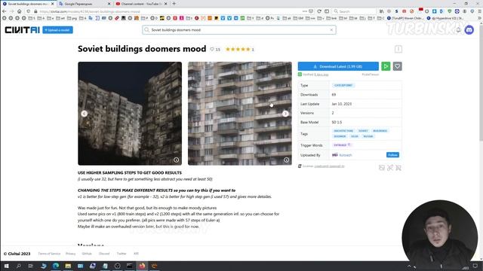Image resolution: width=483 pixels, height=271 pixels.
Task: Open the daytime apartment block preview image
Action: pos(240,114)
